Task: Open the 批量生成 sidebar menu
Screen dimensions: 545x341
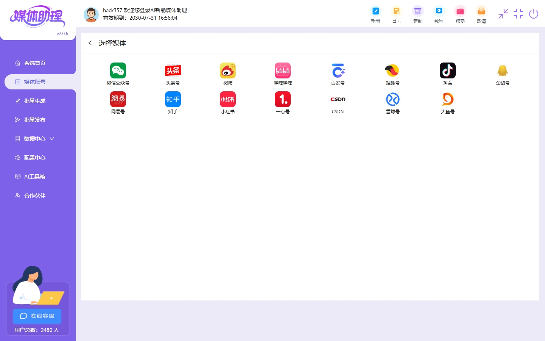Action: coord(35,101)
